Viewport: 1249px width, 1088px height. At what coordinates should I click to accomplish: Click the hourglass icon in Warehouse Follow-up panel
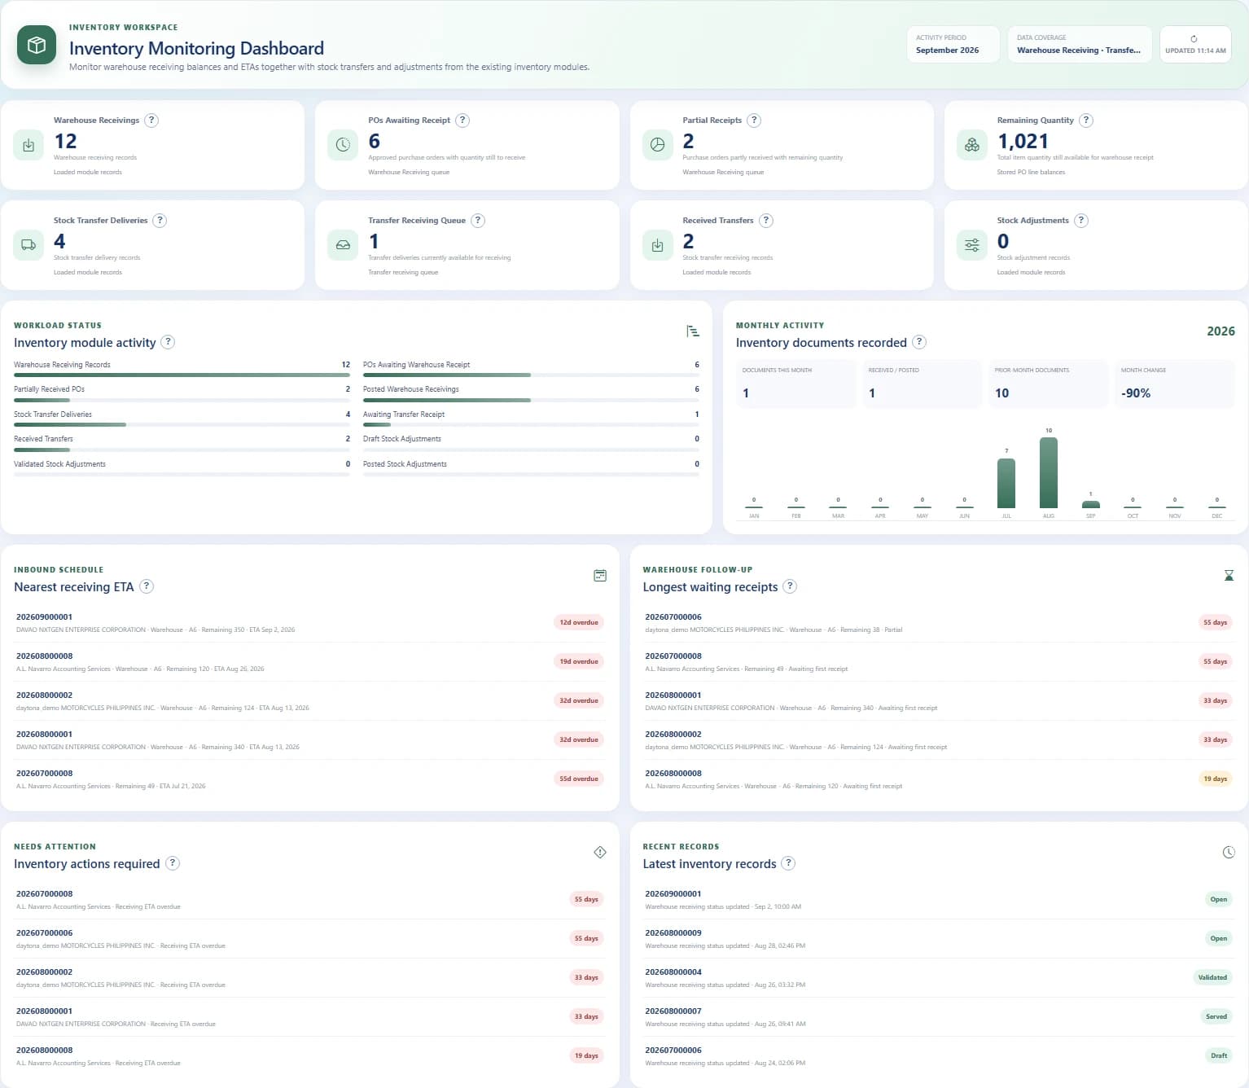coord(1229,576)
